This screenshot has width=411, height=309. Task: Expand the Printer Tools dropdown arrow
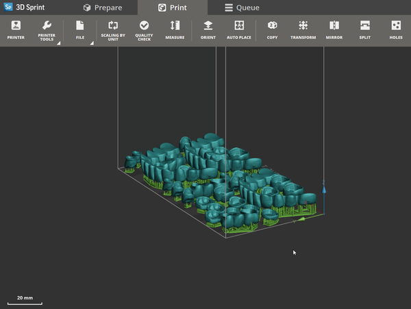coord(59,43)
